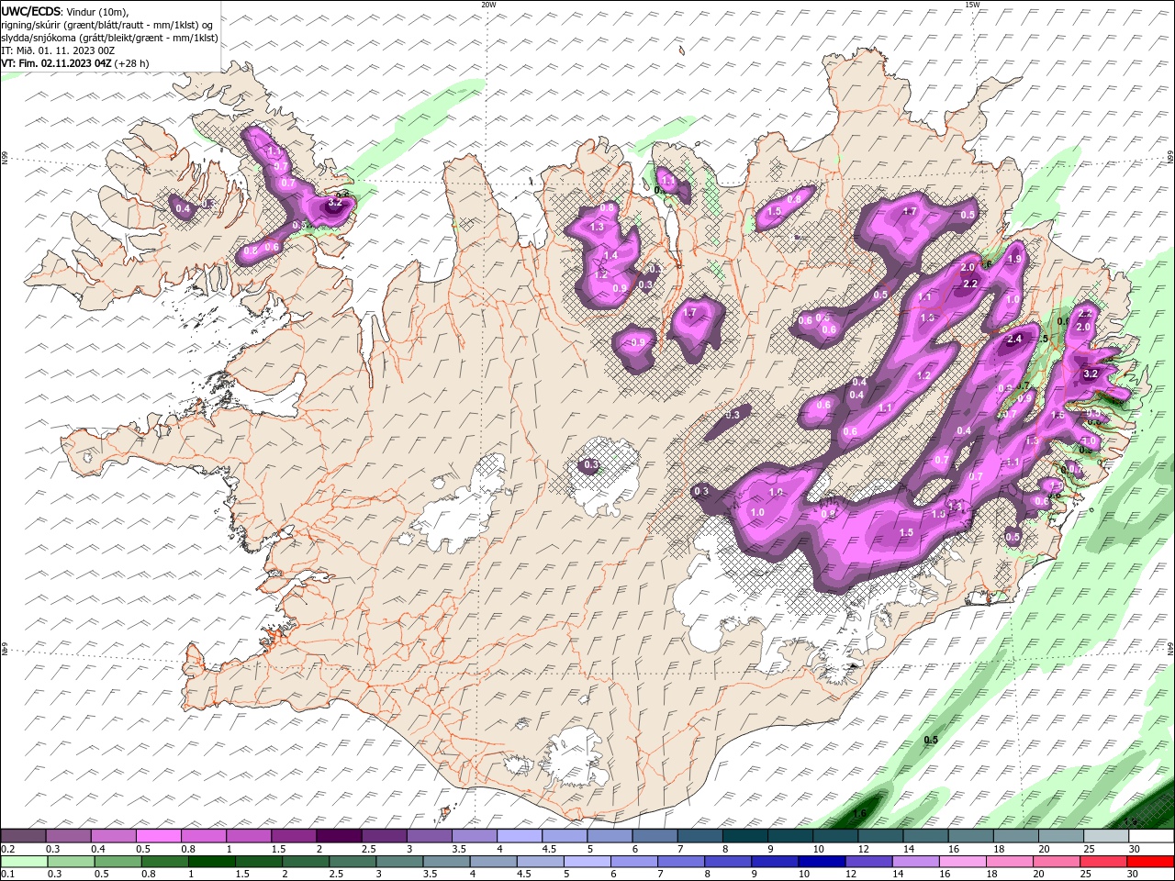The image size is (1175, 881).
Task: Pick the light pink 16 swatch in the lower legend
Action: (x=962, y=862)
